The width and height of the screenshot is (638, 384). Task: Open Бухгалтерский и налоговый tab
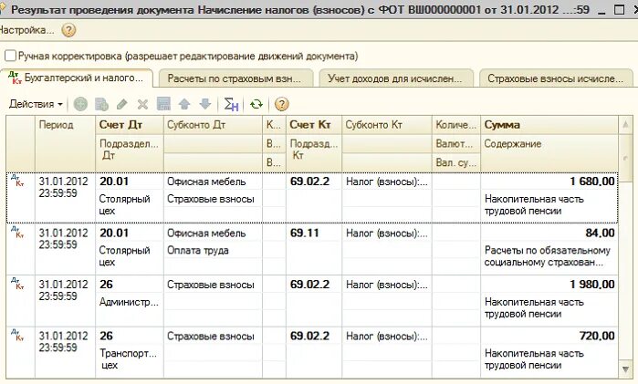[77, 78]
